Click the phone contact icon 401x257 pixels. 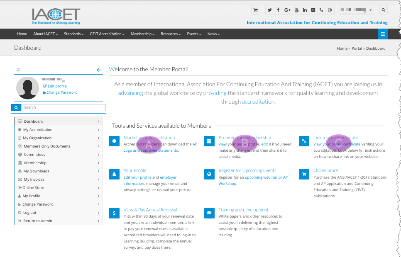click(x=321, y=10)
